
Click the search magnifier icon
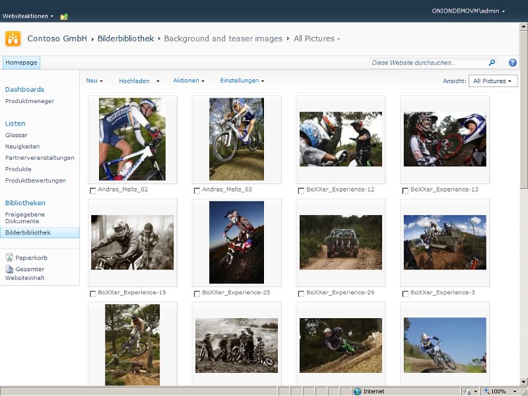pos(492,63)
